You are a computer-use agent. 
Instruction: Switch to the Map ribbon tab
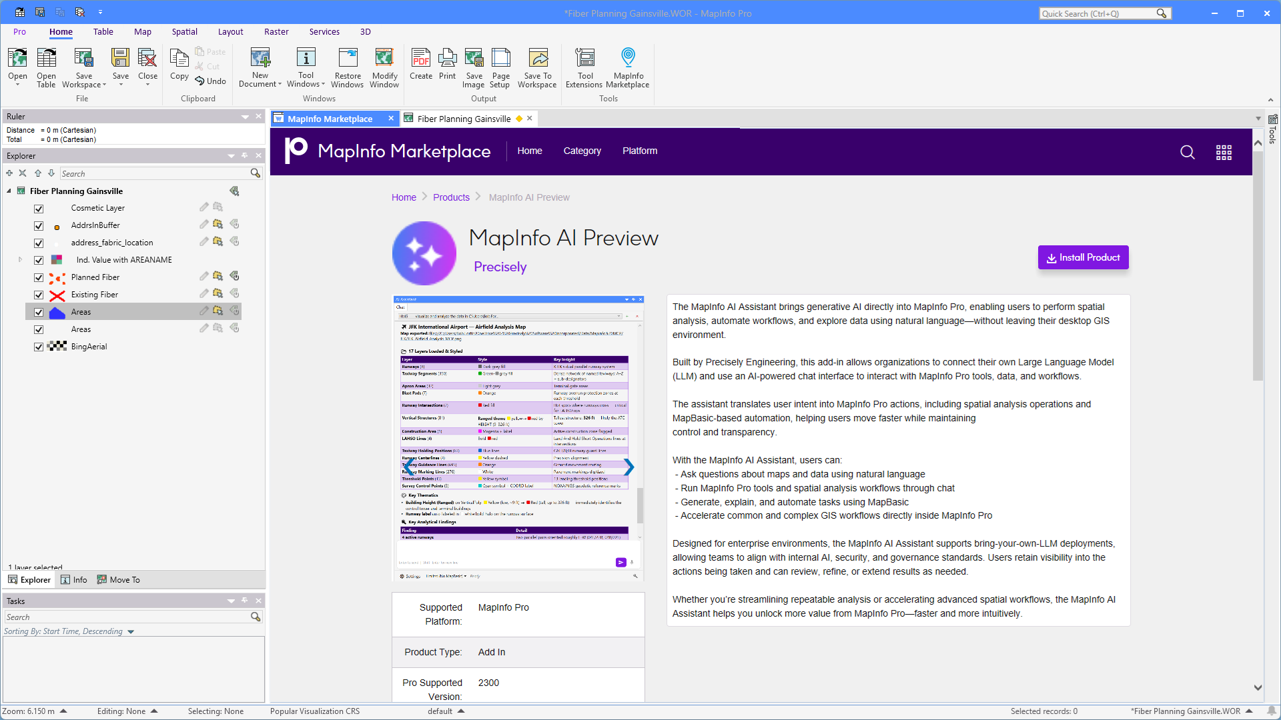[x=142, y=32]
